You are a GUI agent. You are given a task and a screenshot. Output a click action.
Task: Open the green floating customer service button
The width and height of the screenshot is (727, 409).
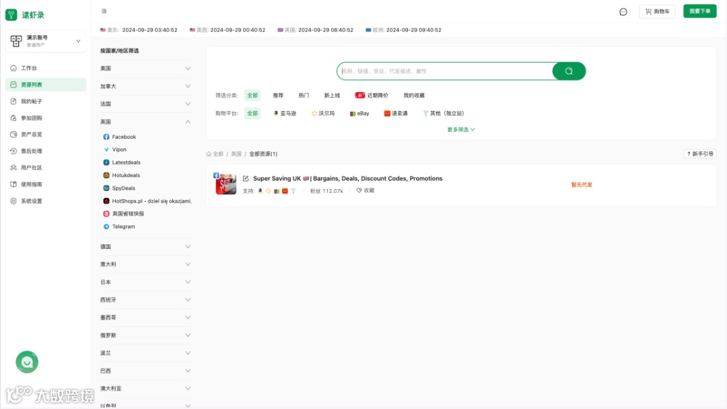(27, 362)
